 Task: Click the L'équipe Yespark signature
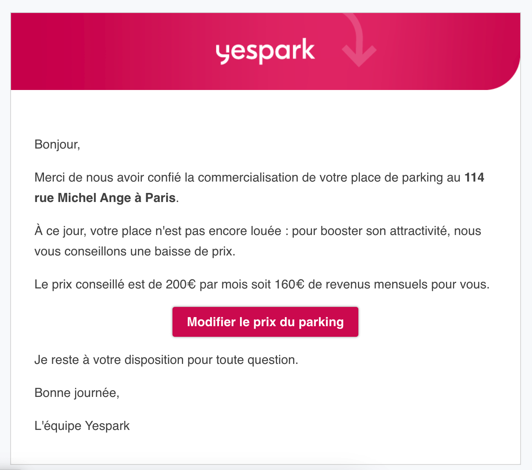tap(82, 426)
